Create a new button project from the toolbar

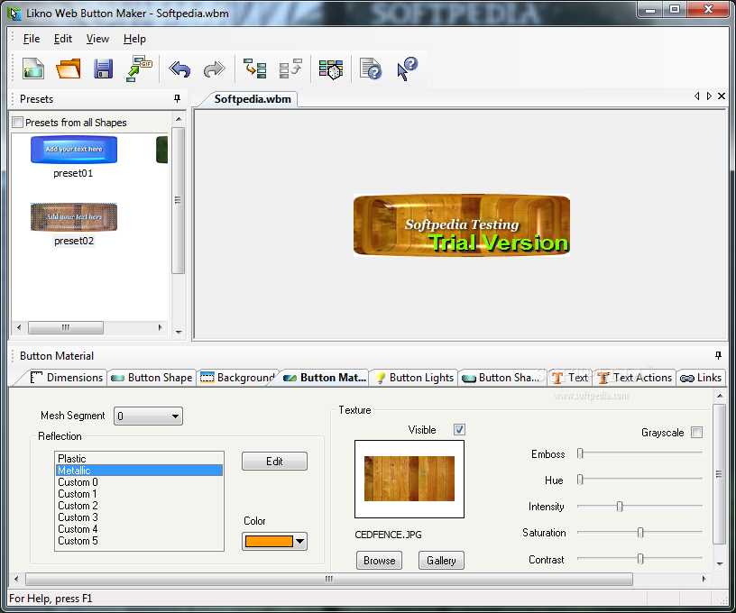coord(32,69)
